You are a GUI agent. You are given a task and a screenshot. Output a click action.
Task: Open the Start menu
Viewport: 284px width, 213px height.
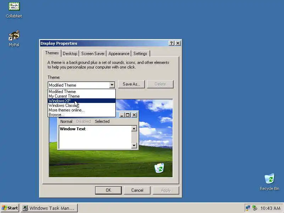click(x=10, y=208)
